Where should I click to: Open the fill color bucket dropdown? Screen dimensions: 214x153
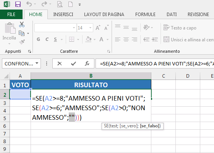[94, 40]
